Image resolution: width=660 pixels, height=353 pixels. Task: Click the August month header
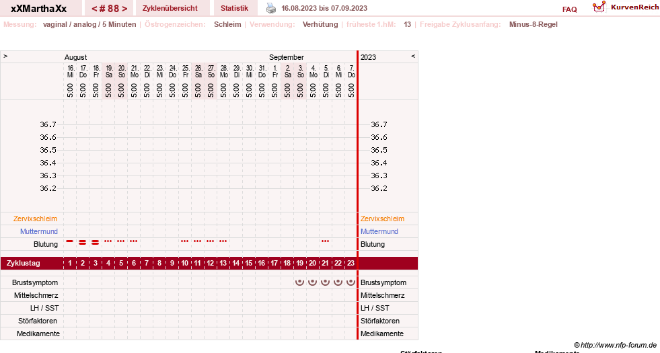coord(76,57)
